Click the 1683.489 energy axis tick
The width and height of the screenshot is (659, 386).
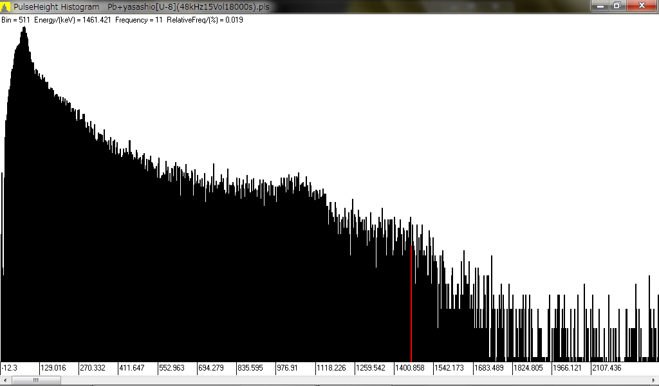[x=488, y=368]
